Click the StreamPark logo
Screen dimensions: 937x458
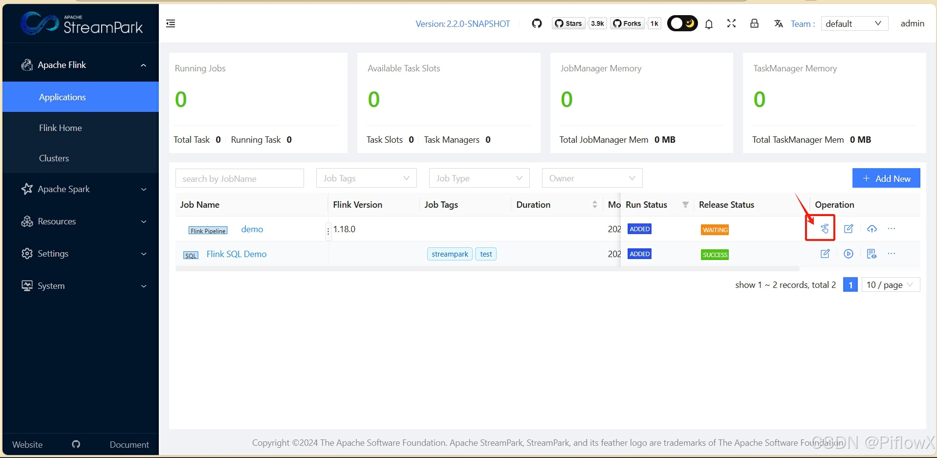point(81,23)
